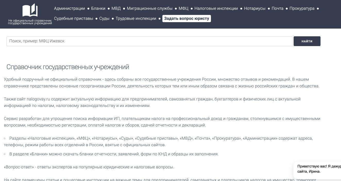Select Судебные приставы in navigation
Screen dimensions: 341x181
click(x=74, y=19)
